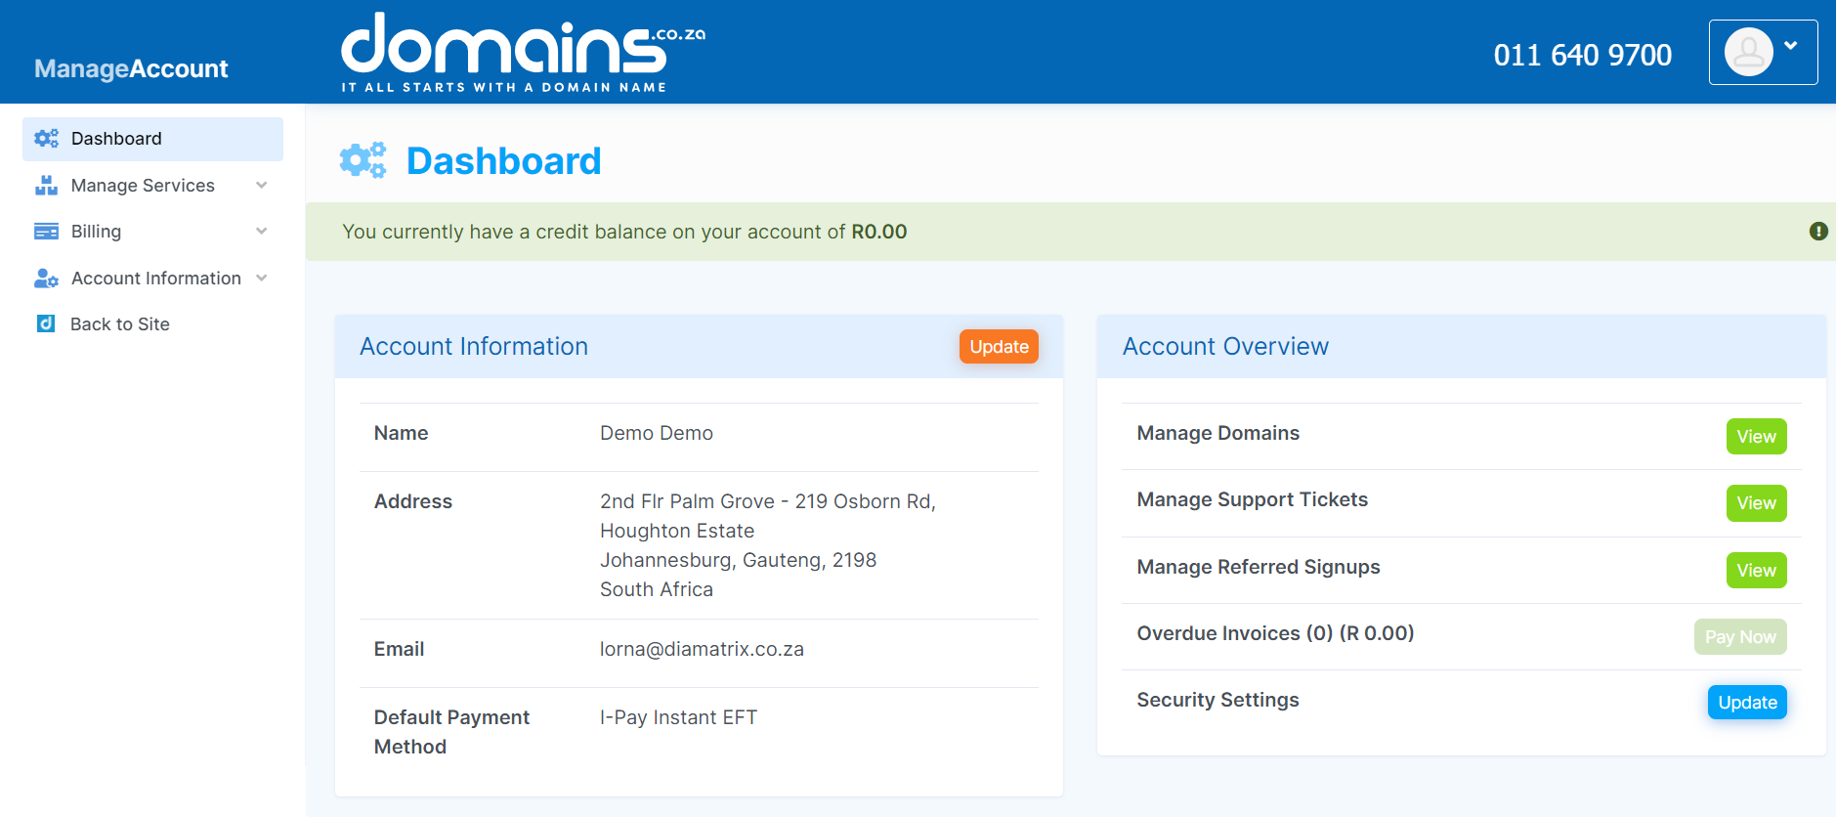Select Dashboard in the sidebar menu
The image size is (1836, 817).
(116, 139)
